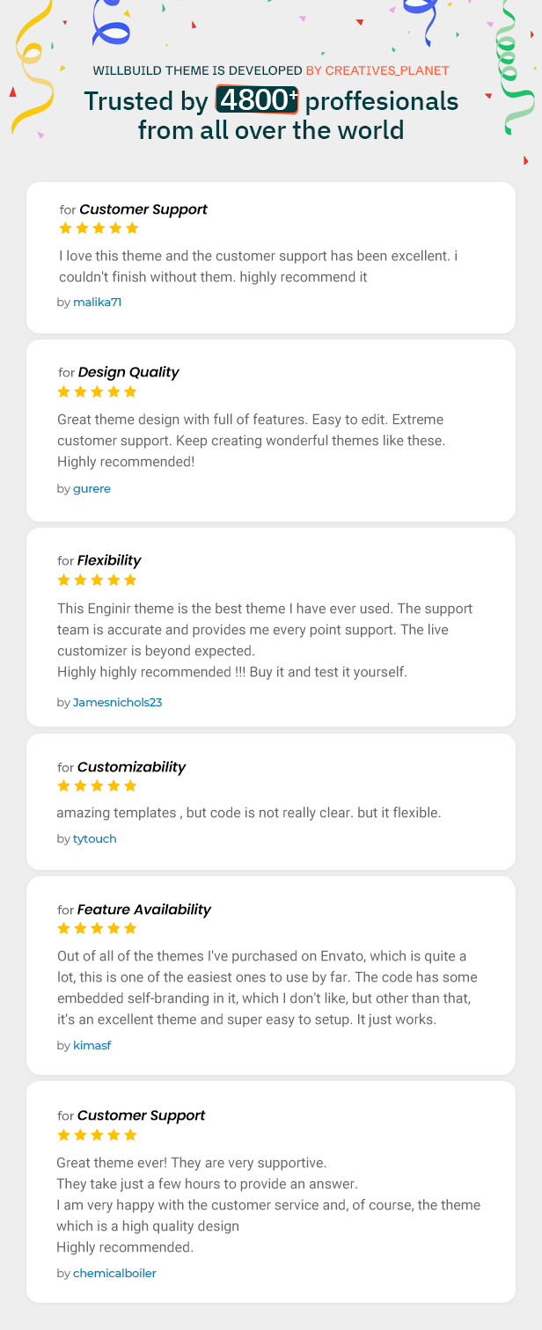Select the first star in malika71's rating

(65, 228)
